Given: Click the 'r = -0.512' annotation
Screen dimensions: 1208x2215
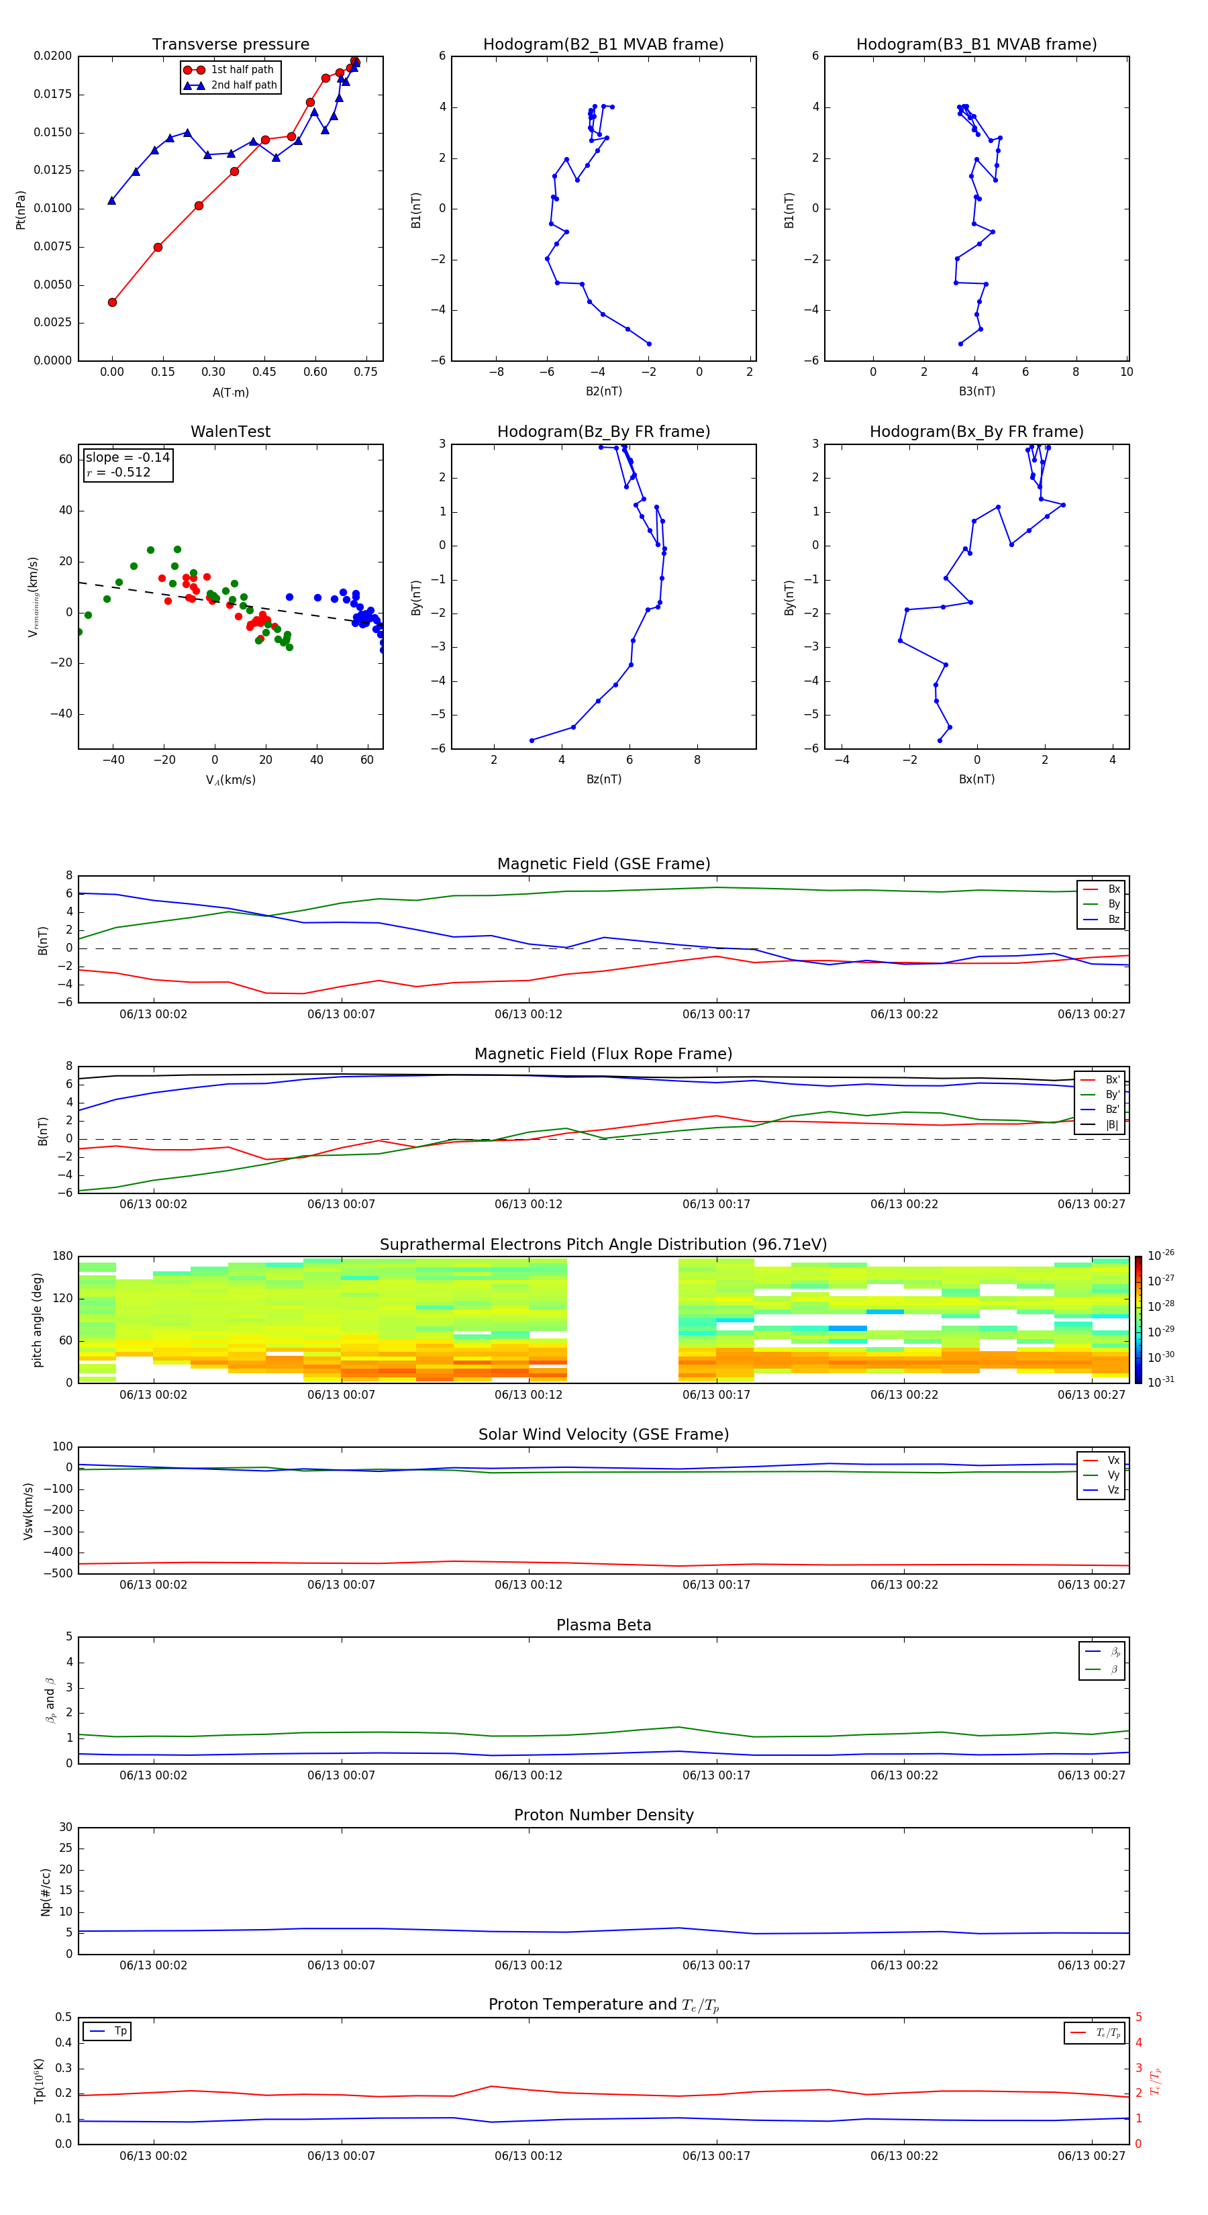Looking at the screenshot, I should (x=119, y=472).
